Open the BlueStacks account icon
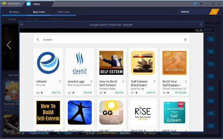This screenshot has height=140, width=223. pos(195,4)
